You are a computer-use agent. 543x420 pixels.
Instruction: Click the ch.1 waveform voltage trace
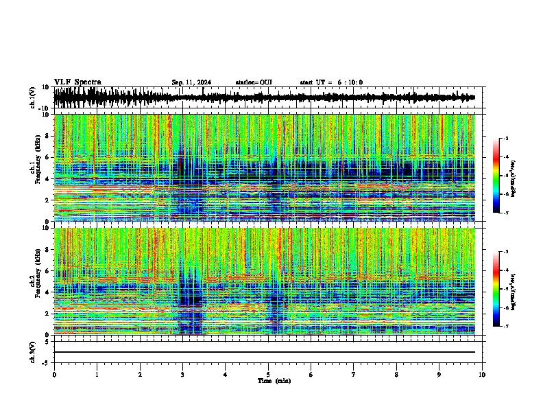click(x=265, y=97)
